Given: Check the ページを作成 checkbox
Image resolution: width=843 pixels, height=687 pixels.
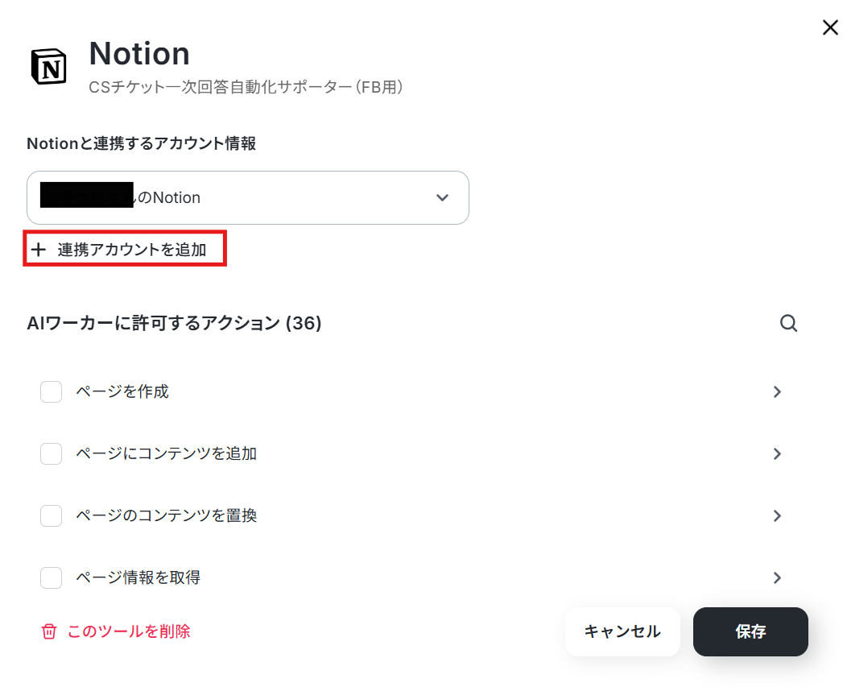Looking at the screenshot, I should coord(51,391).
